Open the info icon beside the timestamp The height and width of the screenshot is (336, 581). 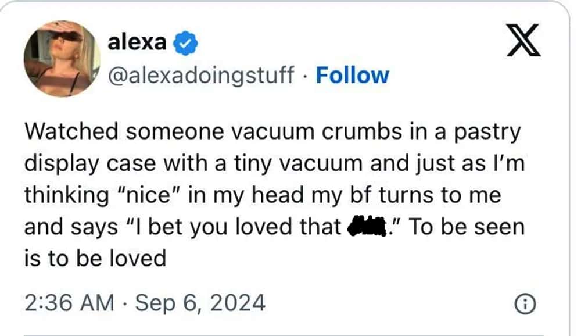click(525, 304)
